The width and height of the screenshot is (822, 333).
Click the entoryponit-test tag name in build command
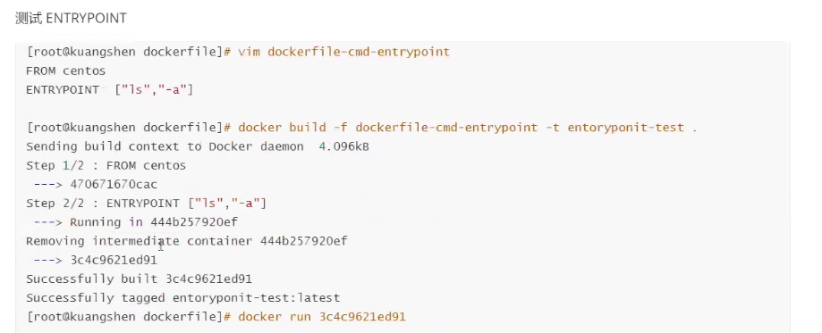tap(626, 128)
